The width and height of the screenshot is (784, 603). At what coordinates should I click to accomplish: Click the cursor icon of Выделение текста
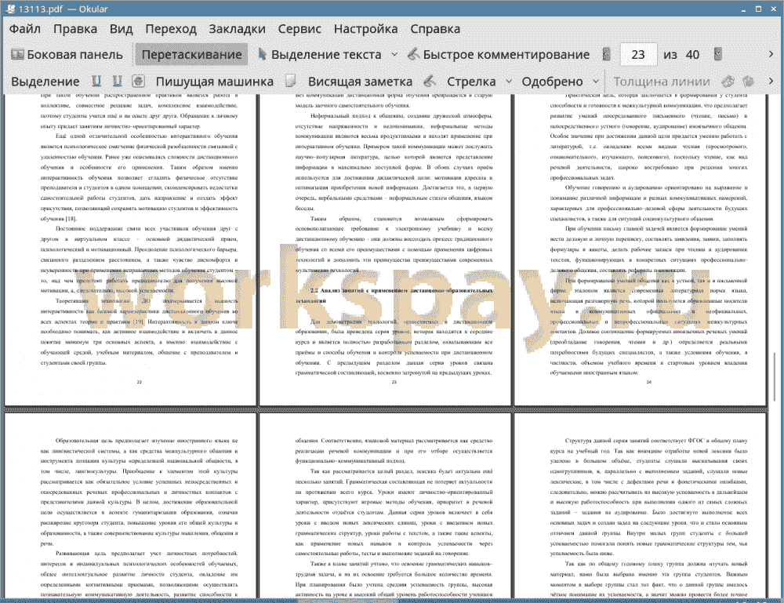pos(262,54)
